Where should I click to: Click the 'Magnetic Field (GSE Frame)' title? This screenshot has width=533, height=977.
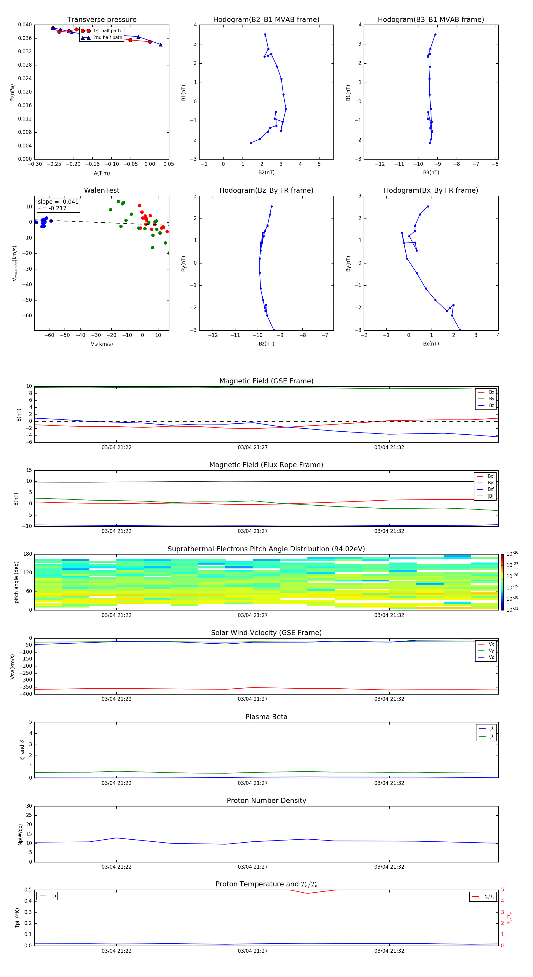pyautogui.click(x=266, y=381)
